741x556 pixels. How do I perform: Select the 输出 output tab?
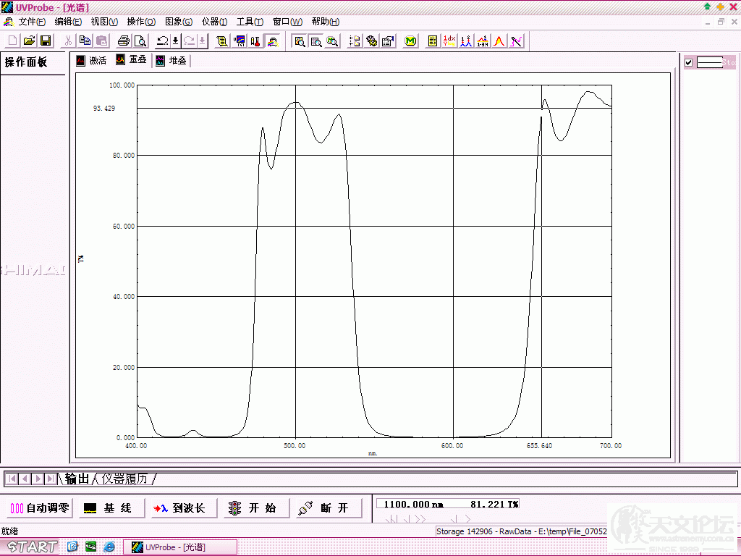coord(77,479)
